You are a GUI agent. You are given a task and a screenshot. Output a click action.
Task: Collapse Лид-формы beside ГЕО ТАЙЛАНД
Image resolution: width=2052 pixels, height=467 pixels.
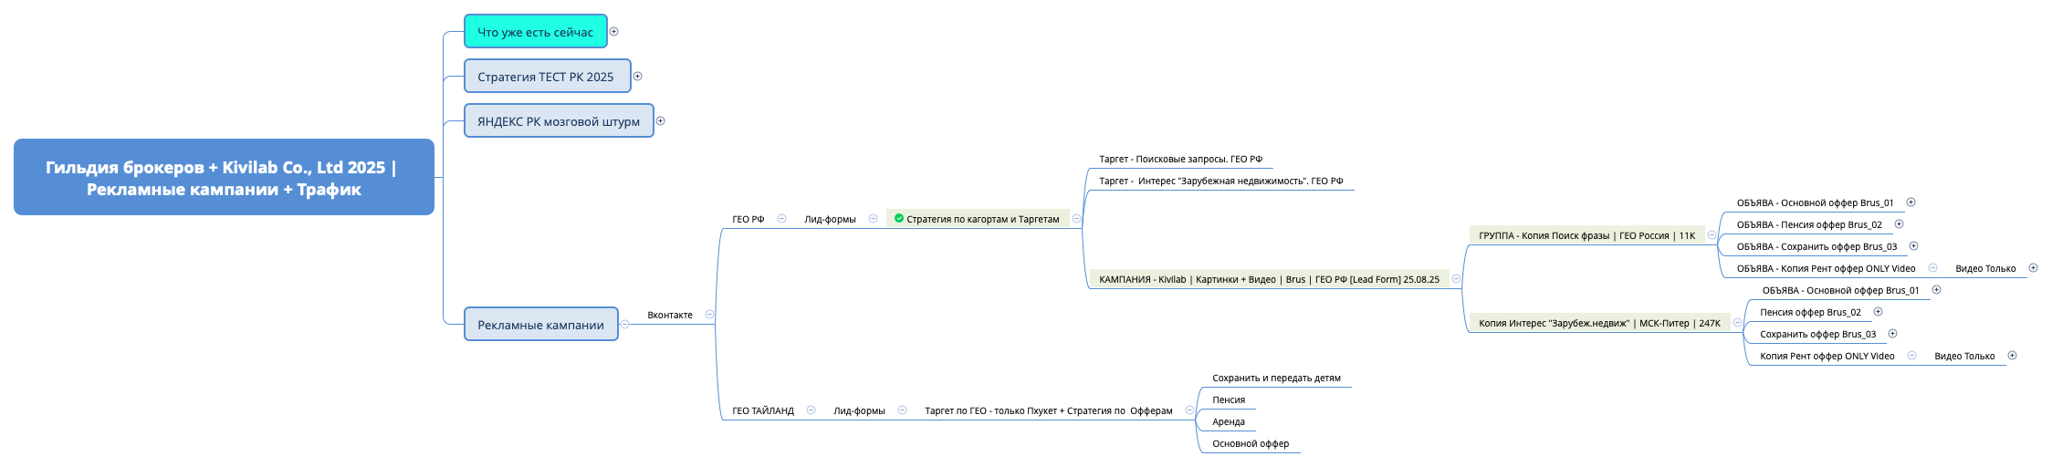click(x=903, y=410)
